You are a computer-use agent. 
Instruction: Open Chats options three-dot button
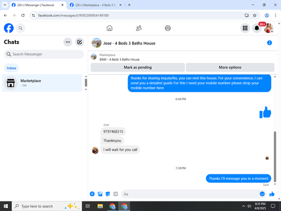[x=68, y=42]
